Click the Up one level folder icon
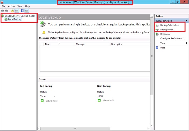 point(12,11)
